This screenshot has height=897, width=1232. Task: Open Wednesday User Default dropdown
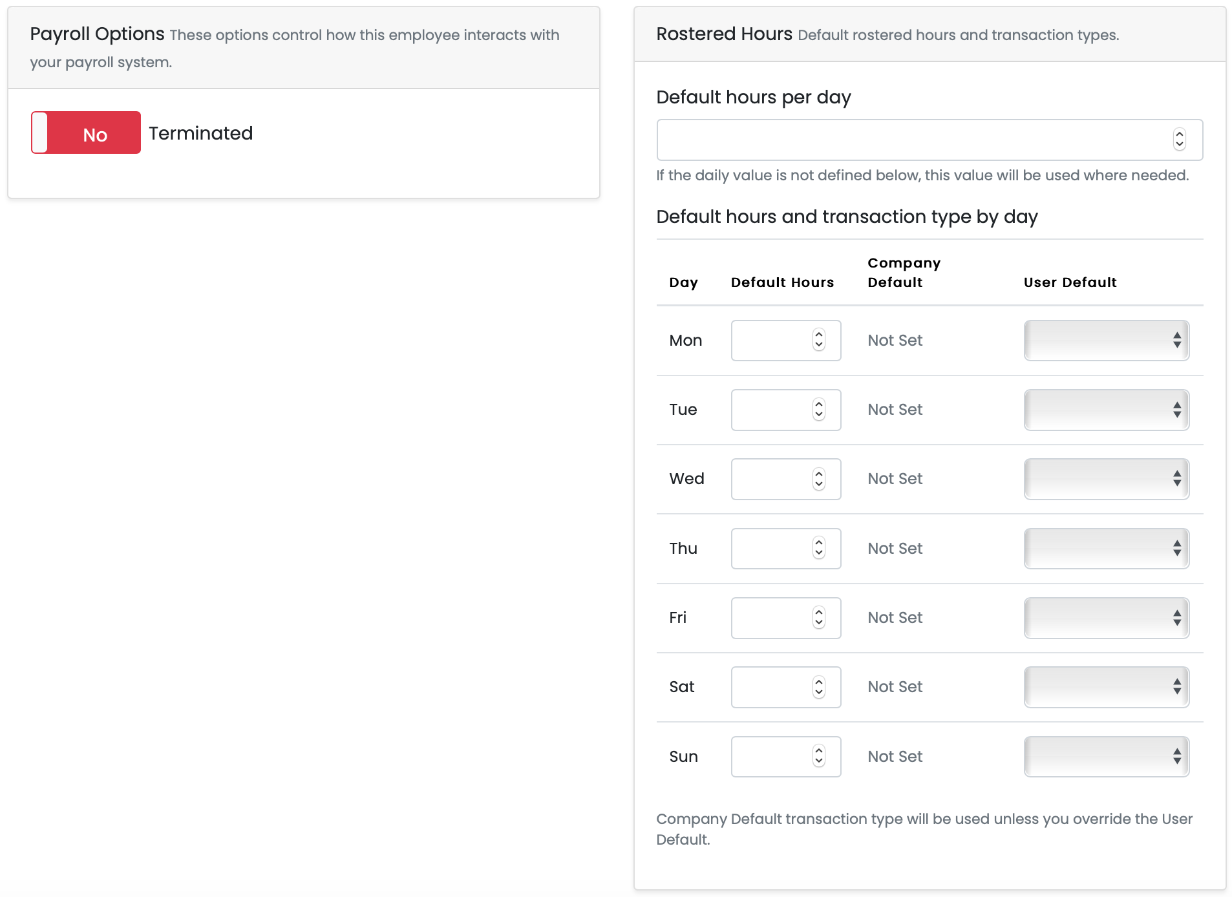click(1106, 479)
